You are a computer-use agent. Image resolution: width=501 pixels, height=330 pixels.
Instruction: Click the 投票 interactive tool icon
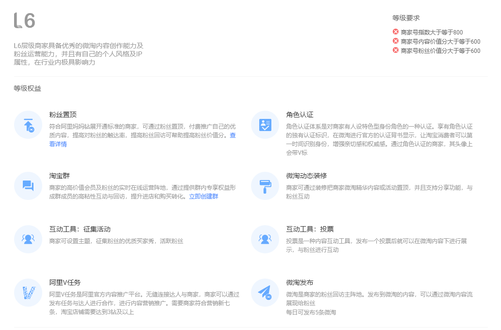[265, 239]
